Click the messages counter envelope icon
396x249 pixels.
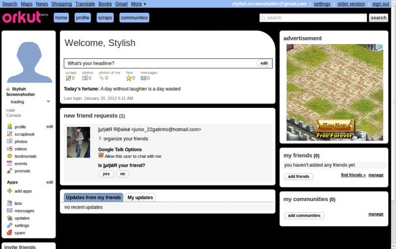point(144,78)
